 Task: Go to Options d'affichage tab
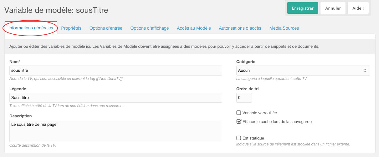tap(150, 28)
